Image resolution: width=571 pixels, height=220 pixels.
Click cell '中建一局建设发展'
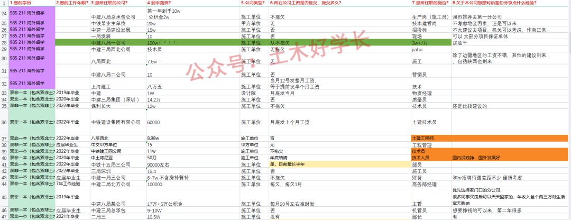coord(118,30)
